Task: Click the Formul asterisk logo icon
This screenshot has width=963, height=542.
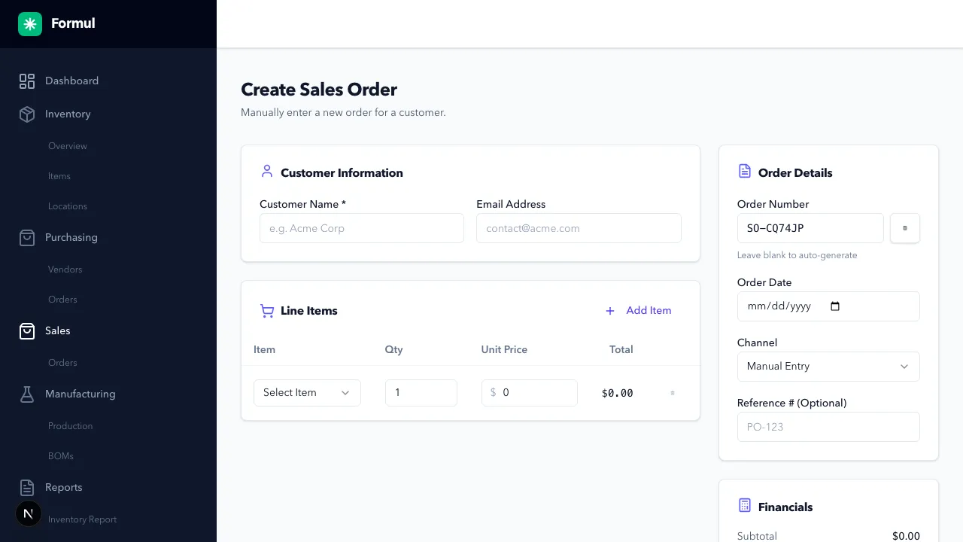Action: pyautogui.click(x=29, y=23)
